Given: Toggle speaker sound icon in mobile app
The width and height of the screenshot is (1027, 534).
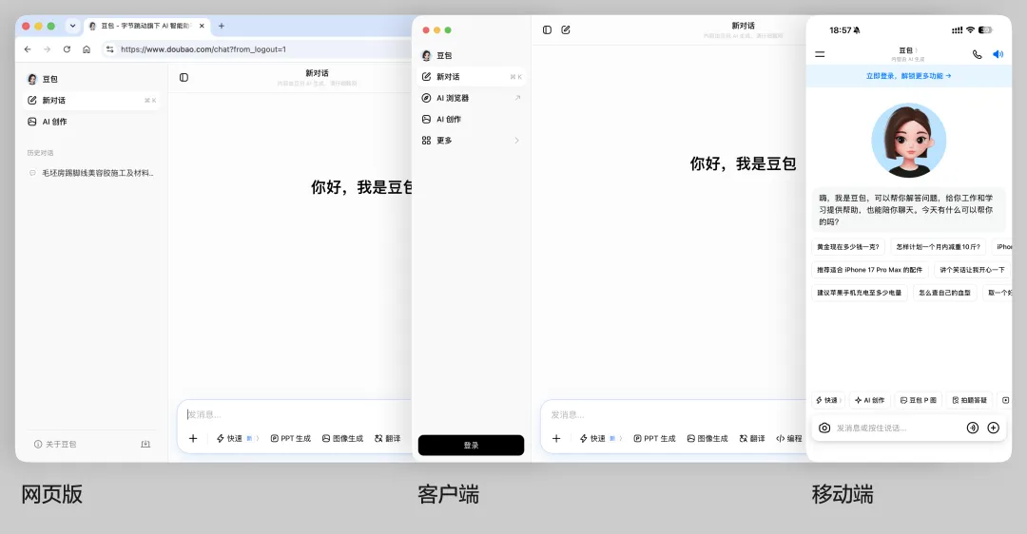Looking at the screenshot, I should coord(998,54).
